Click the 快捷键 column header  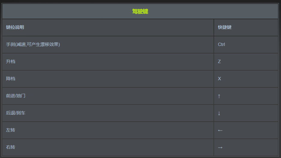click(225, 27)
